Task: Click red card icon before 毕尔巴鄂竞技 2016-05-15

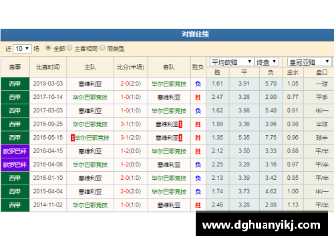Action: (x=73, y=138)
